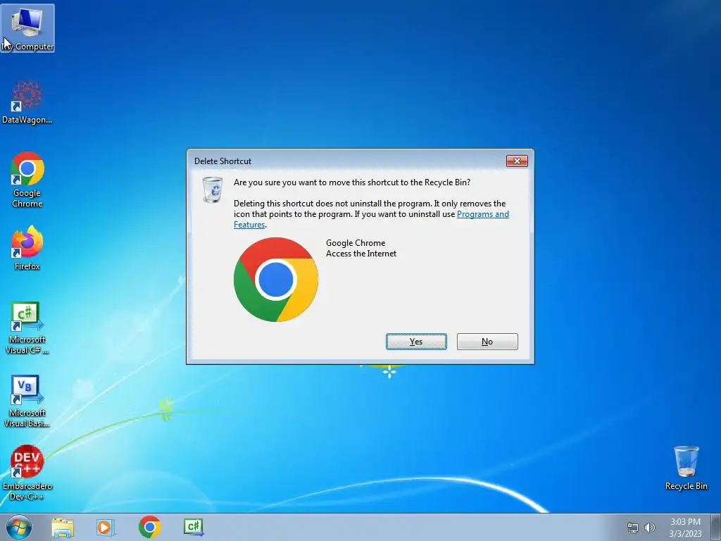The height and width of the screenshot is (541, 721).
Task: Click the network tray icon
Action: (x=633, y=528)
